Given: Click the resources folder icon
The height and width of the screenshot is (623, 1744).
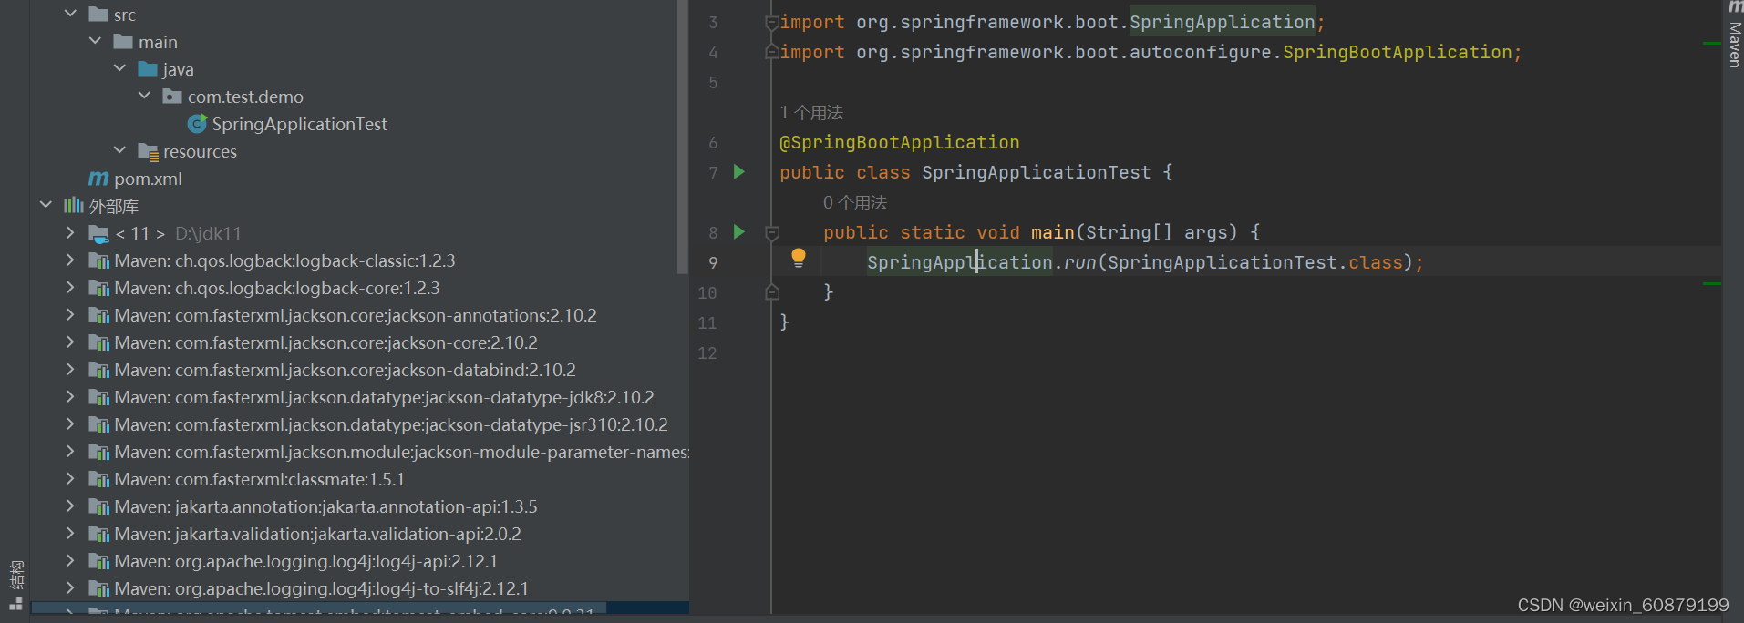Looking at the screenshot, I should [148, 151].
